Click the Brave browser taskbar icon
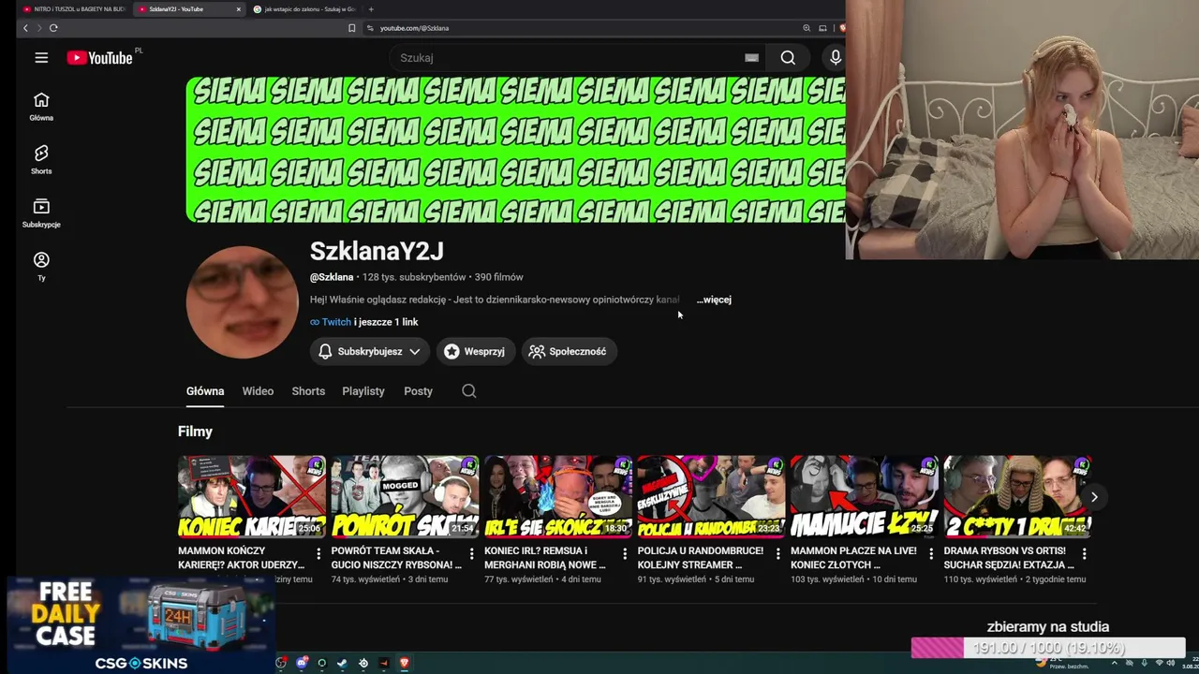The image size is (1199, 674). pos(404,664)
